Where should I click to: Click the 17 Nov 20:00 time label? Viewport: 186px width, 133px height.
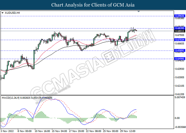click(x=77, y=131)
